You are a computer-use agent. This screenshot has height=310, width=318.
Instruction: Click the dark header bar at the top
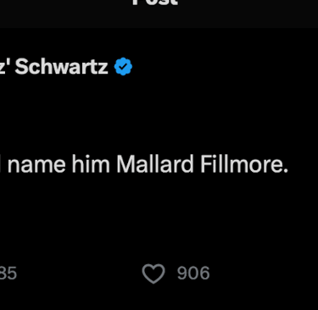coord(159,14)
